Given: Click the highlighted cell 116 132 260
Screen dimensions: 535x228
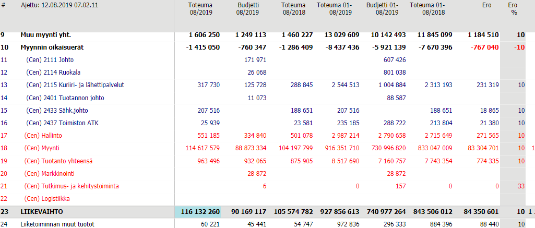Looking at the screenshot, I should tap(200, 212).
